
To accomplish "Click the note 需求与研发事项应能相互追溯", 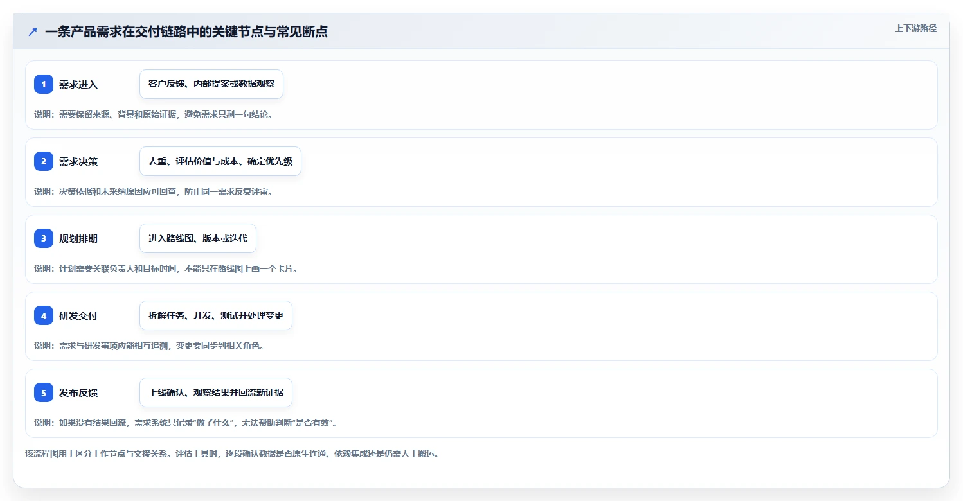I will [114, 346].
